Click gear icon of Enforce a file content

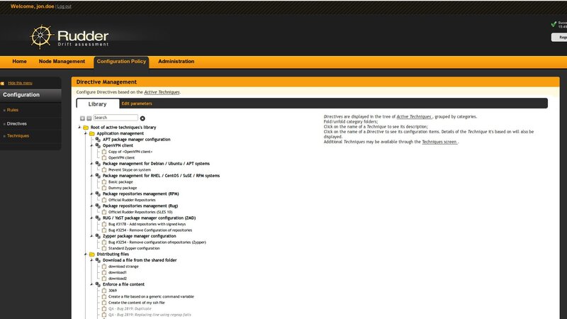pos(98,284)
